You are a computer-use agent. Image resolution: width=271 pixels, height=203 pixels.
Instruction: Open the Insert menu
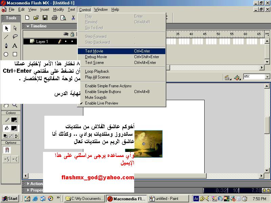pyautogui.click(x=45, y=9)
